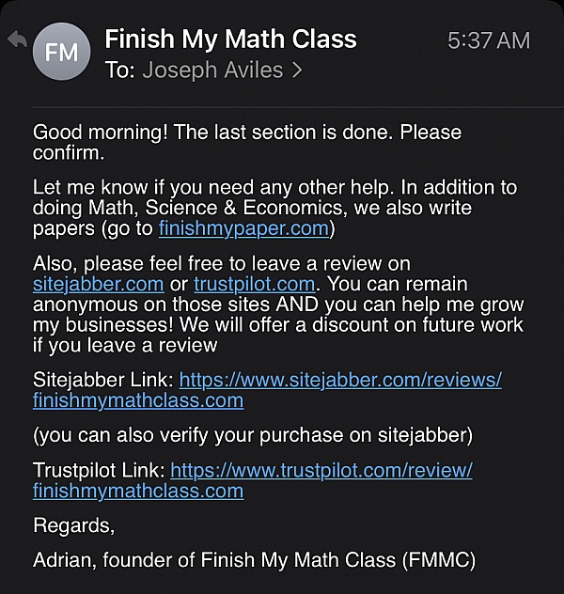Tap the FM sender avatar
The image size is (564, 594).
pos(61,52)
